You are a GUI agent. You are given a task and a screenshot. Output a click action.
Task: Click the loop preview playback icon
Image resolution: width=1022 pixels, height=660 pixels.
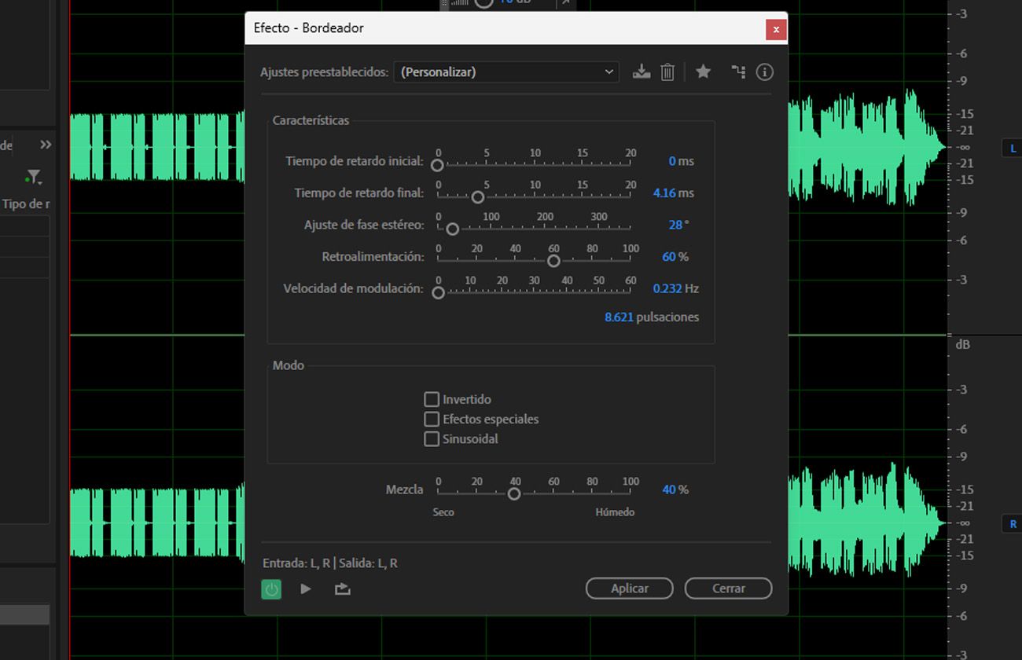tap(342, 588)
